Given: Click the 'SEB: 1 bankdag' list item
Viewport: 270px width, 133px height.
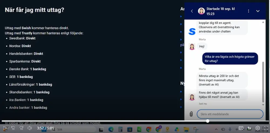Looking at the screenshot, I should coord(21,77).
